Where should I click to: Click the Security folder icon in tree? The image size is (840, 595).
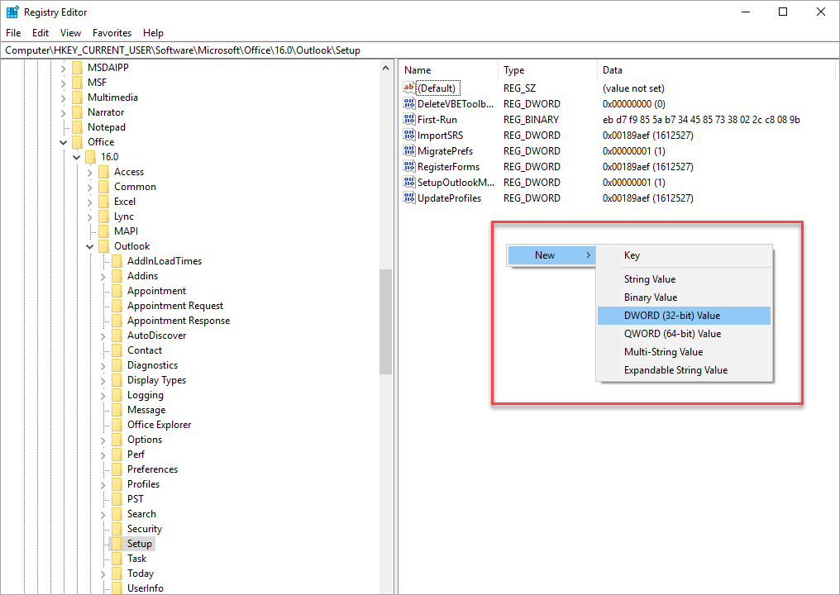tap(117, 529)
